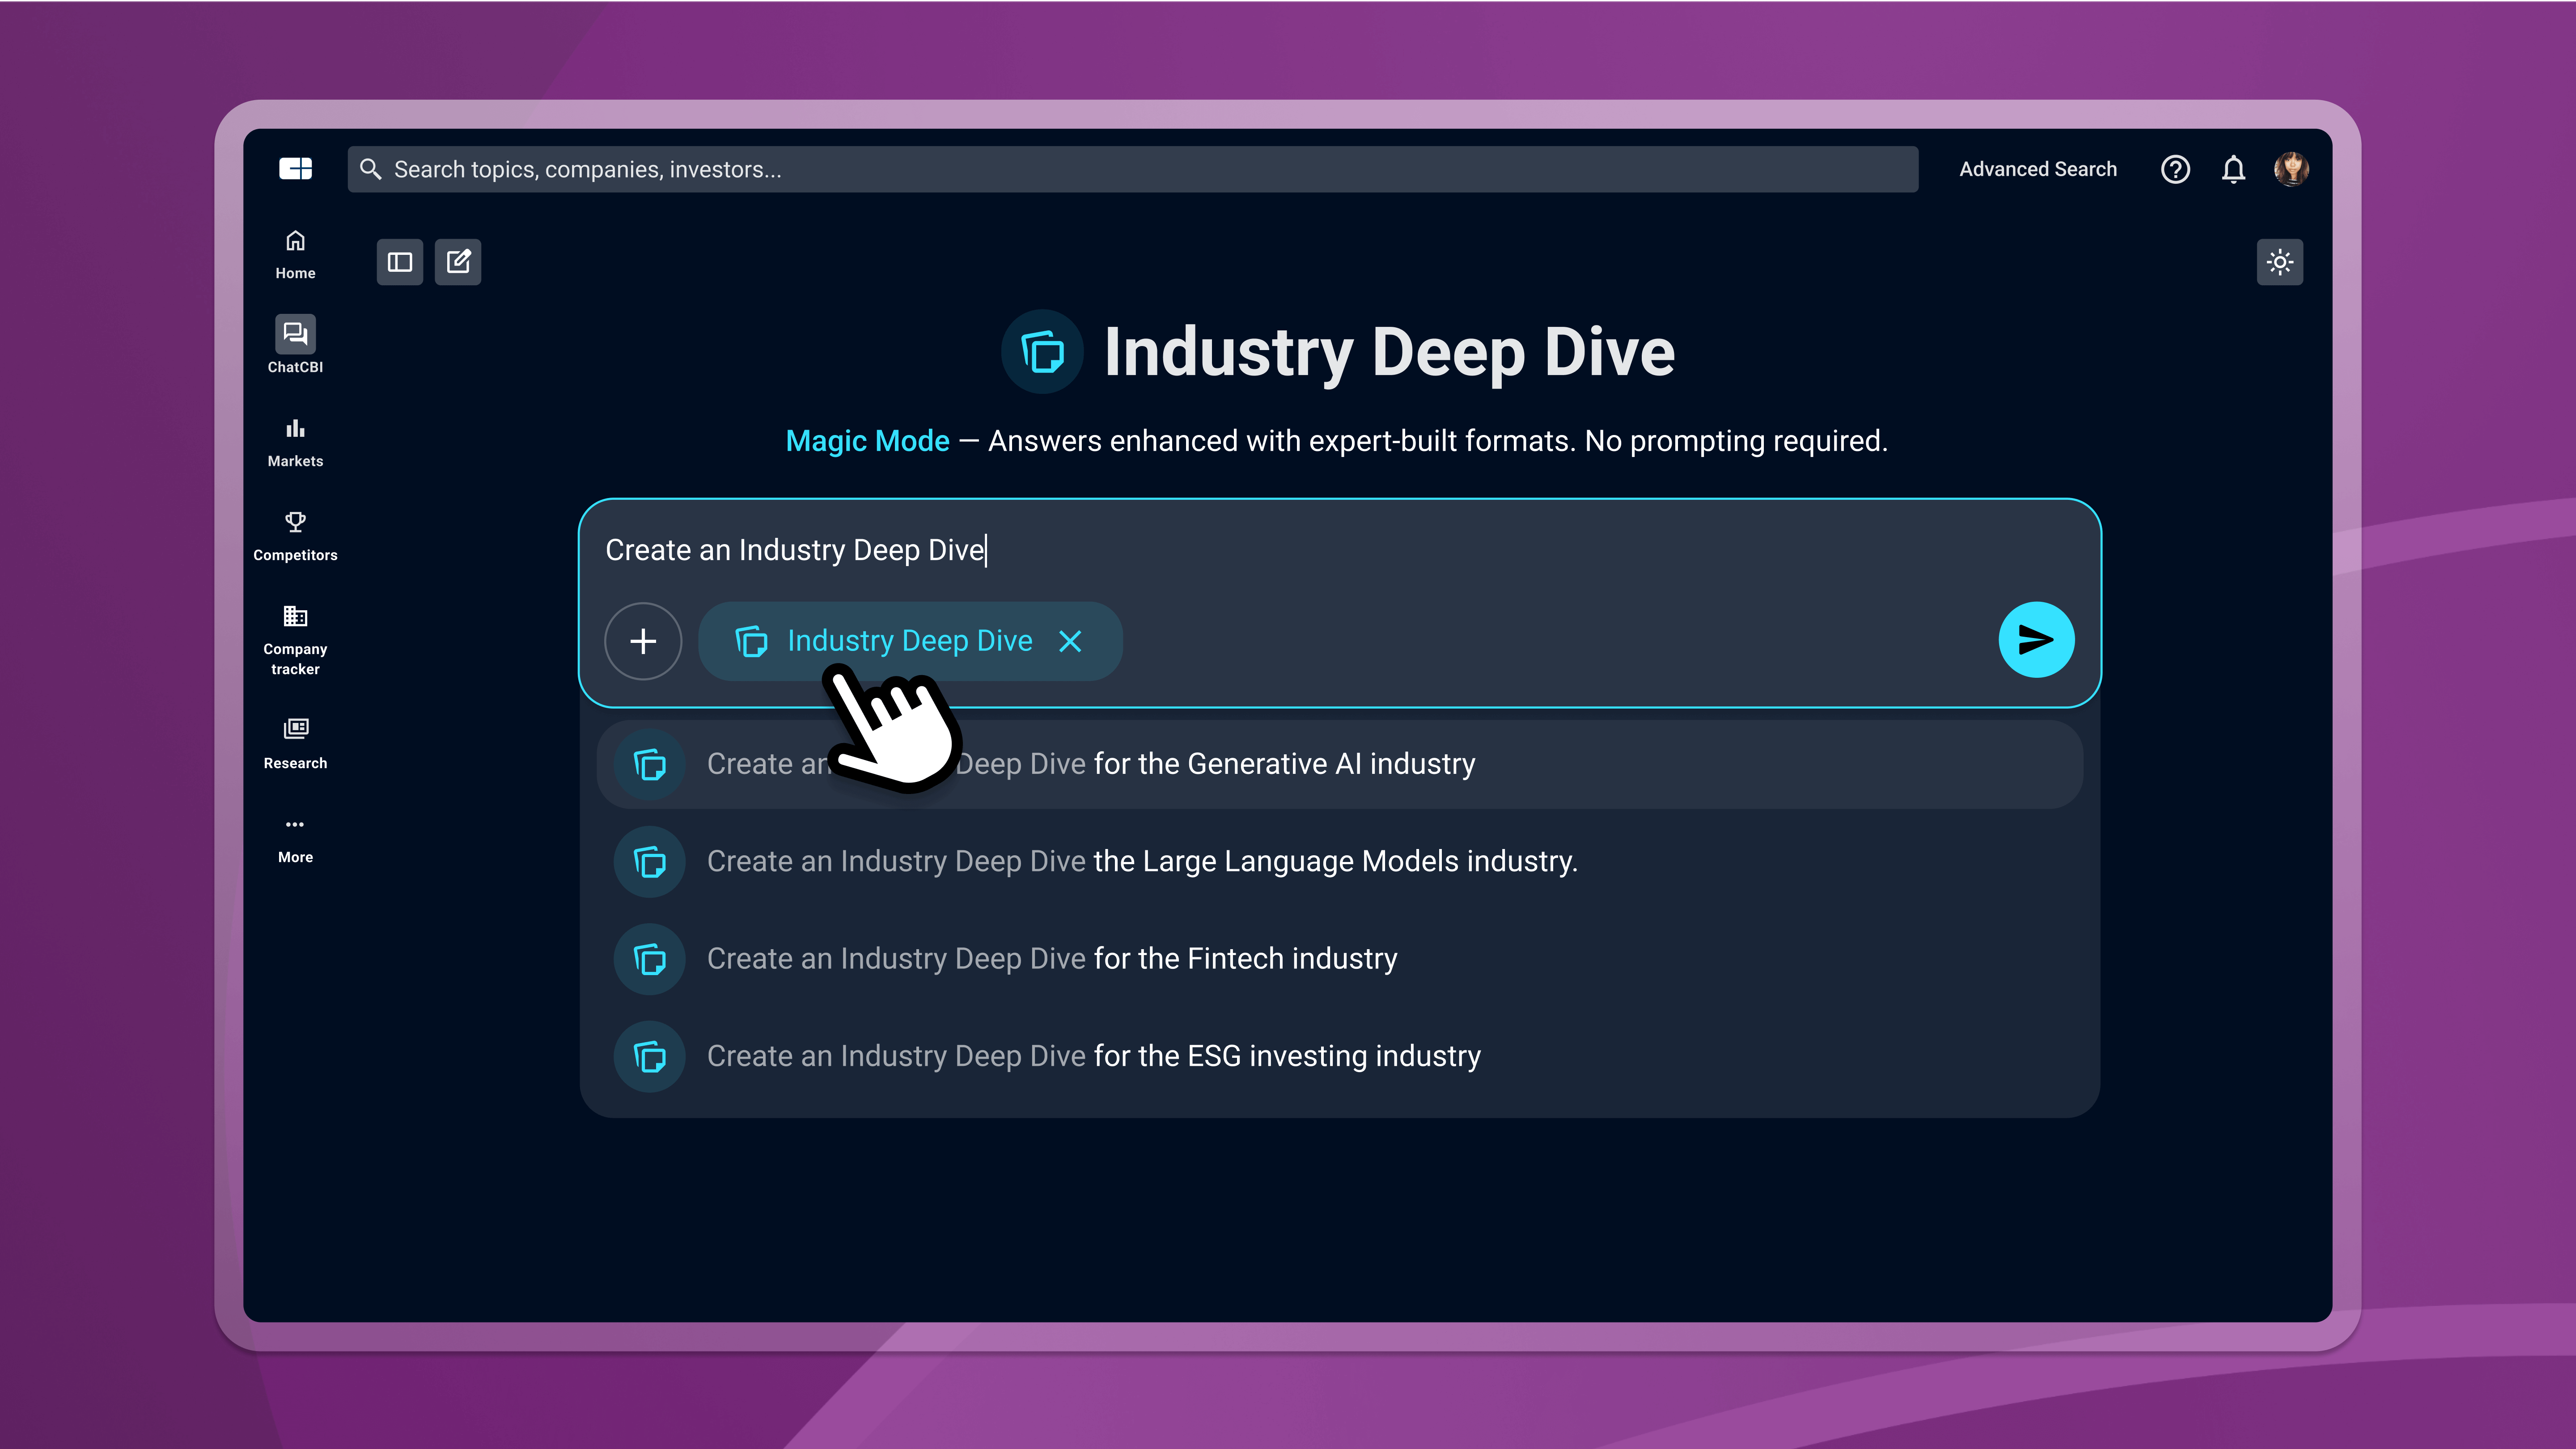Open notifications bell
This screenshot has width=2576, height=1449.
click(x=2233, y=169)
